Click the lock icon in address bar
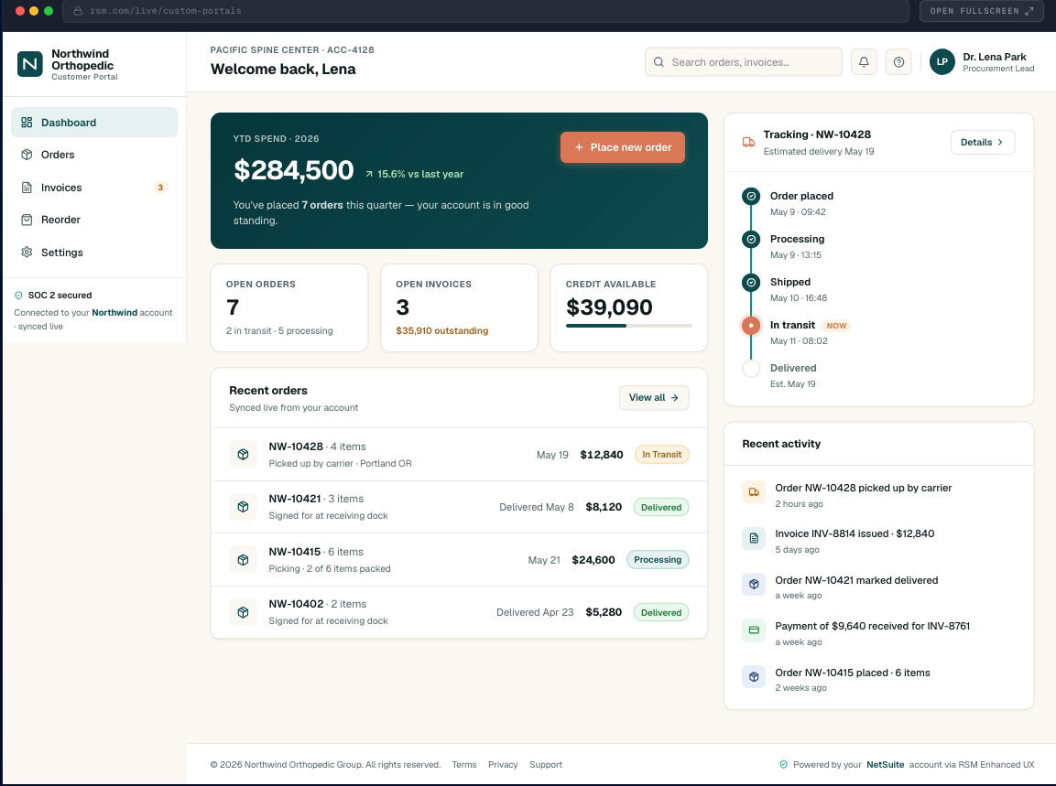The image size is (1056, 786). [78, 11]
